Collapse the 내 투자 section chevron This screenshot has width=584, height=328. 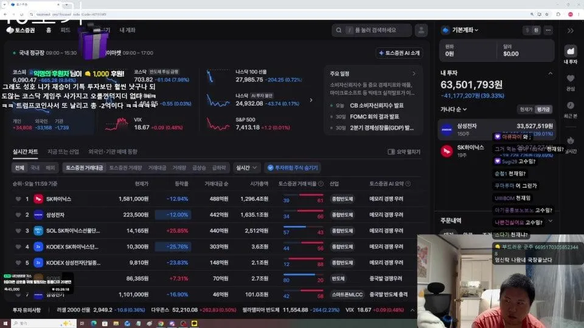pyautogui.click(x=550, y=73)
